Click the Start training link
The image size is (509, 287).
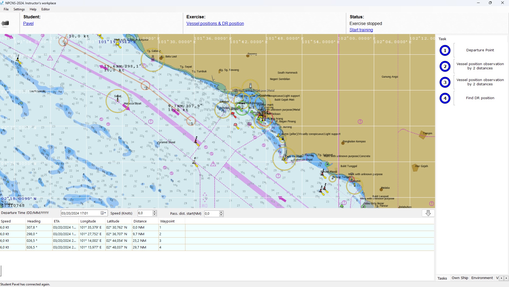(x=361, y=30)
